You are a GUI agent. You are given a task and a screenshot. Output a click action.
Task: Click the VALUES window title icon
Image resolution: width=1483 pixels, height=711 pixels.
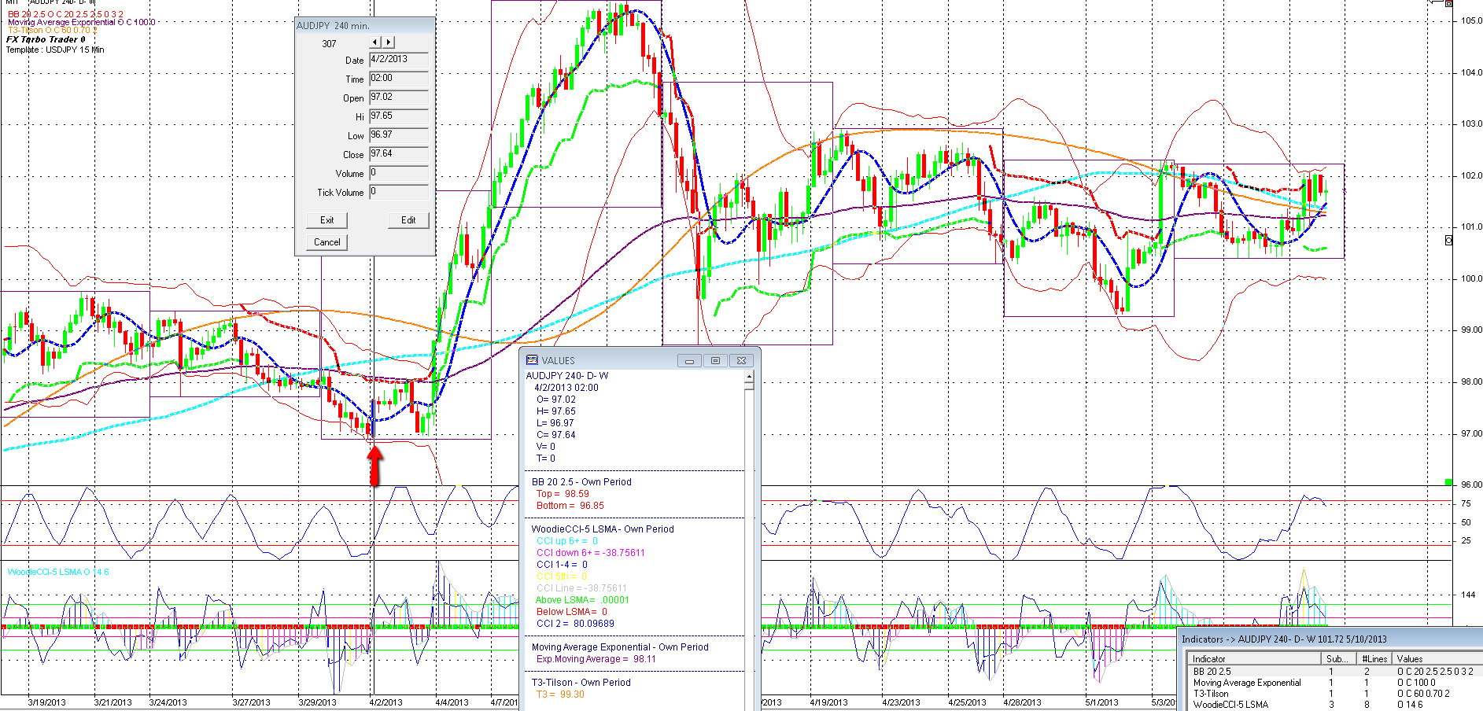tap(532, 360)
